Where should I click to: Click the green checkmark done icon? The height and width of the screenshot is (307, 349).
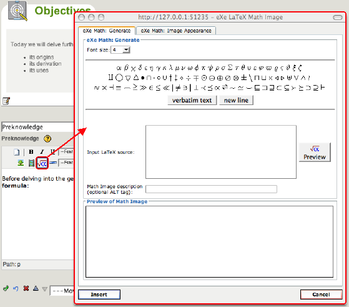pos(6,288)
